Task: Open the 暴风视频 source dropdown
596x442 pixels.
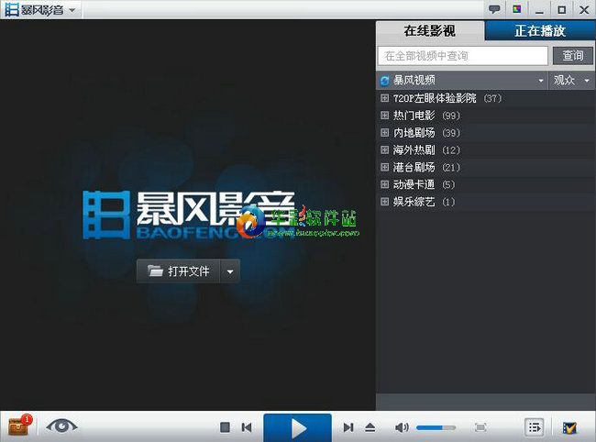Action: point(541,81)
